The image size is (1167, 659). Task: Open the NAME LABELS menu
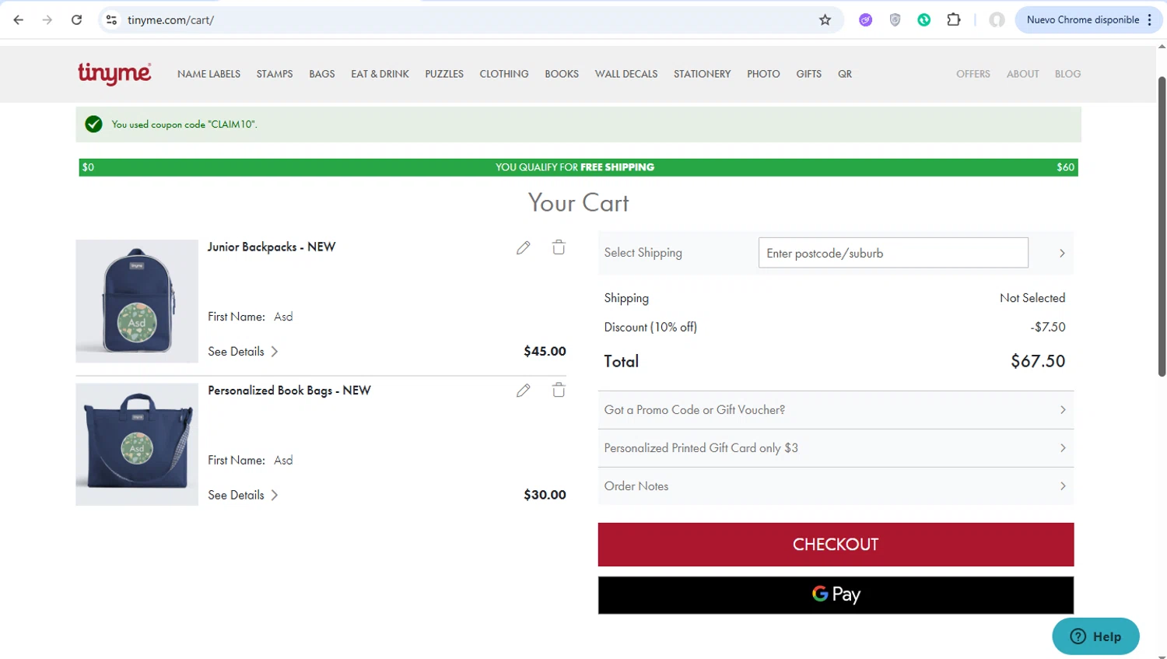209,74
